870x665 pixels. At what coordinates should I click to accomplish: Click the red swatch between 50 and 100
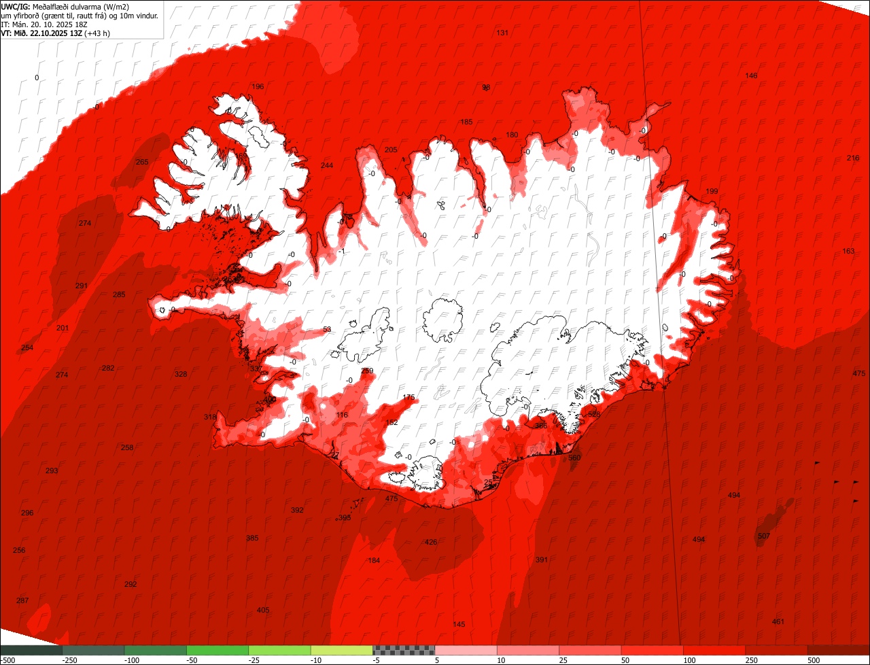click(x=652, y=650)
